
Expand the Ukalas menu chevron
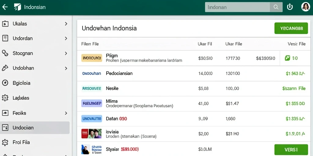pyautogui.click(x=66, y=24)
